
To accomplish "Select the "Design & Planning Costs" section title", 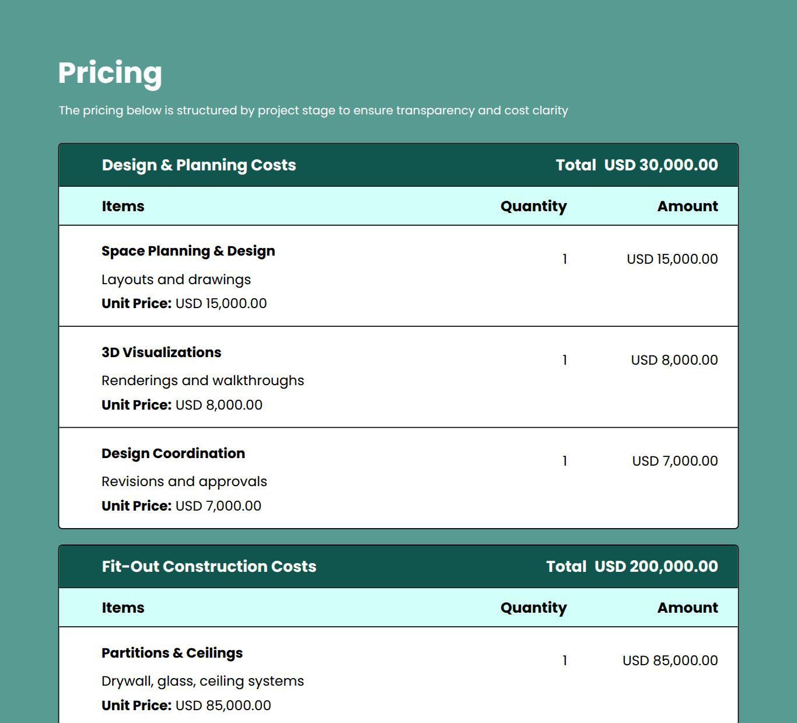I will pyautogui.click(x=198, y=165).
